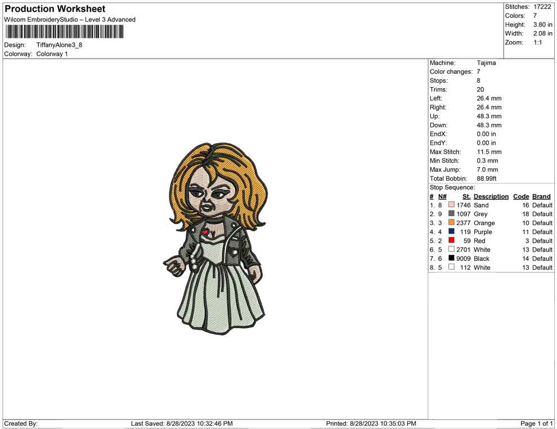This screenshot has width=557, height=429.
Task: Click the Total Bobbin value 88.99ft
Action: 487,178
